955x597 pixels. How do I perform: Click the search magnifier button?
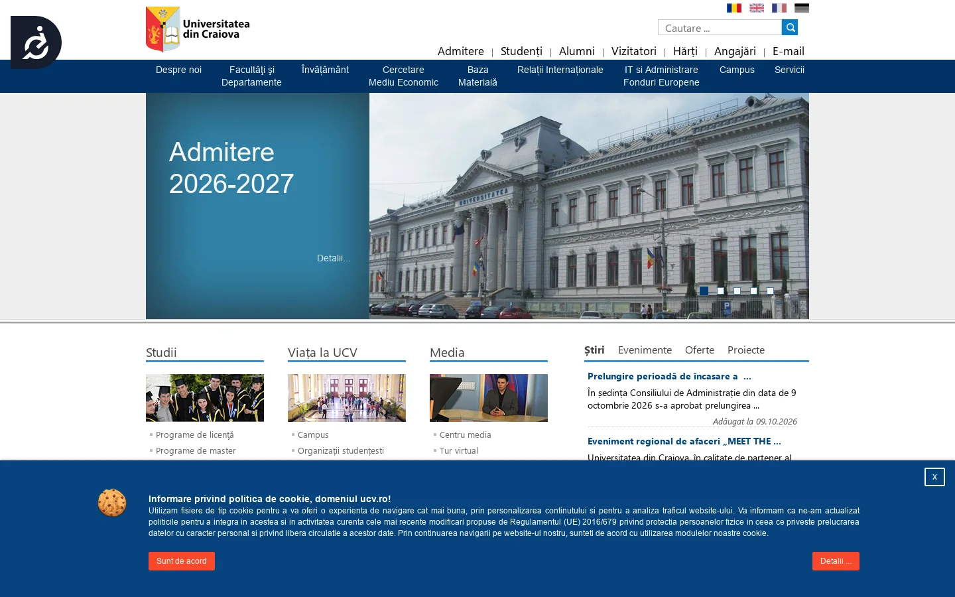click(790, 27)
